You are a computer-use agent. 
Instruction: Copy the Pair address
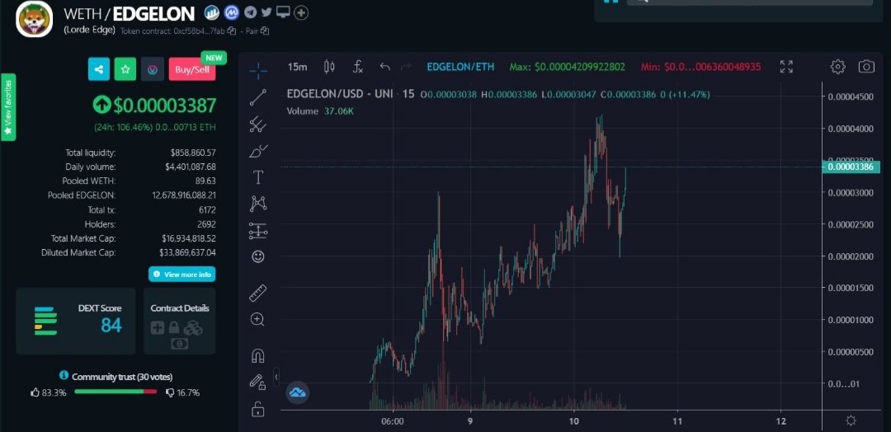coord(265,31)
